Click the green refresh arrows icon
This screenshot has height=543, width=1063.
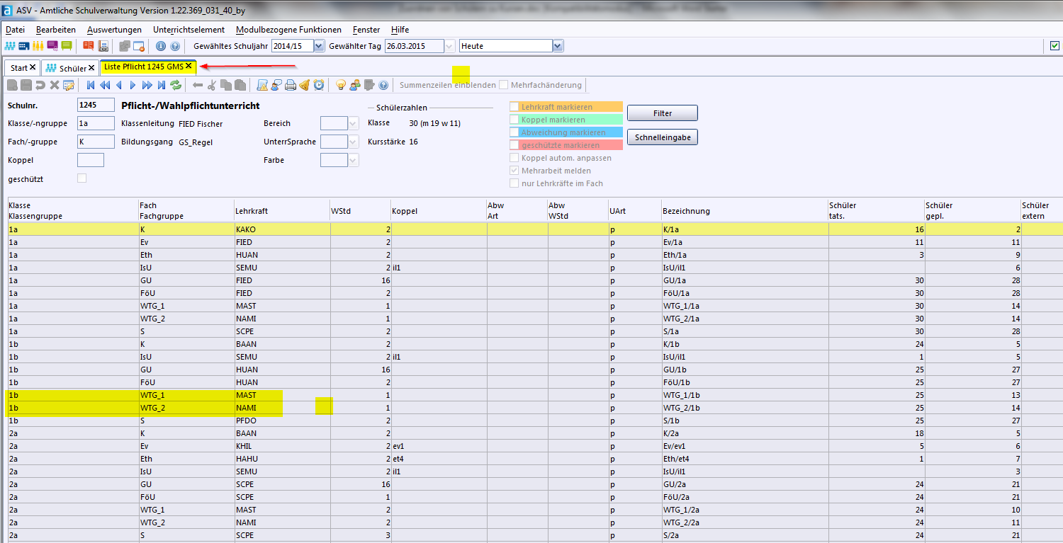176,85
